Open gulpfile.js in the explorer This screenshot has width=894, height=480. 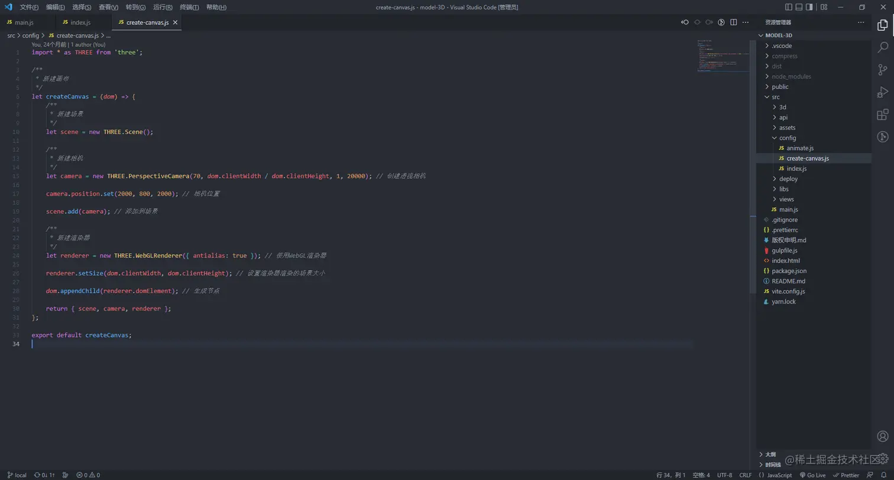[x=814, y=250]
